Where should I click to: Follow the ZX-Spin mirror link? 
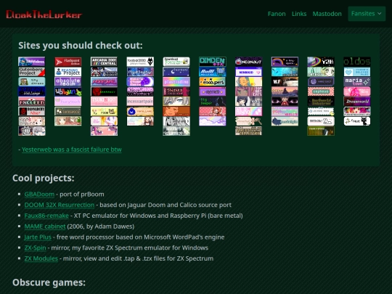(36, 248)
